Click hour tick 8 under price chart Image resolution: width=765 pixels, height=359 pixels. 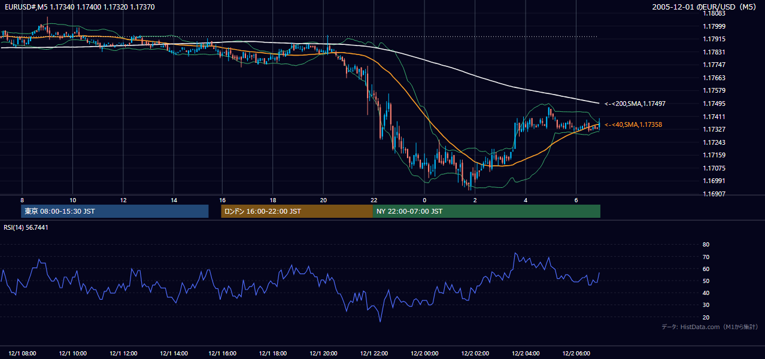(x=22, y=200)
